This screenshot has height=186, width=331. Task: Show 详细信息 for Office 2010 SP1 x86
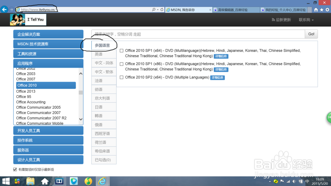pyautogui.click(x=221, y=69)
